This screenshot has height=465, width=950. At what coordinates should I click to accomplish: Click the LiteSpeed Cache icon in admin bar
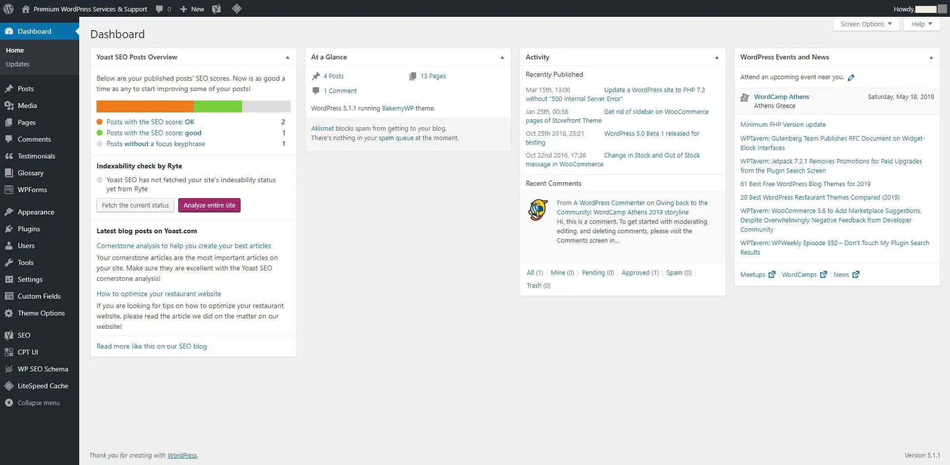pos(237,8)
